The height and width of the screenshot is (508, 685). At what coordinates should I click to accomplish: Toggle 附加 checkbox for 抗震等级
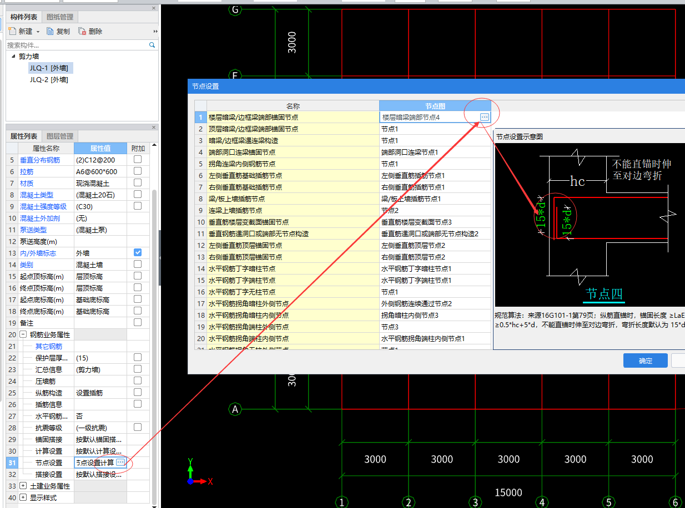pyautogui.click(x=138, y=427)
